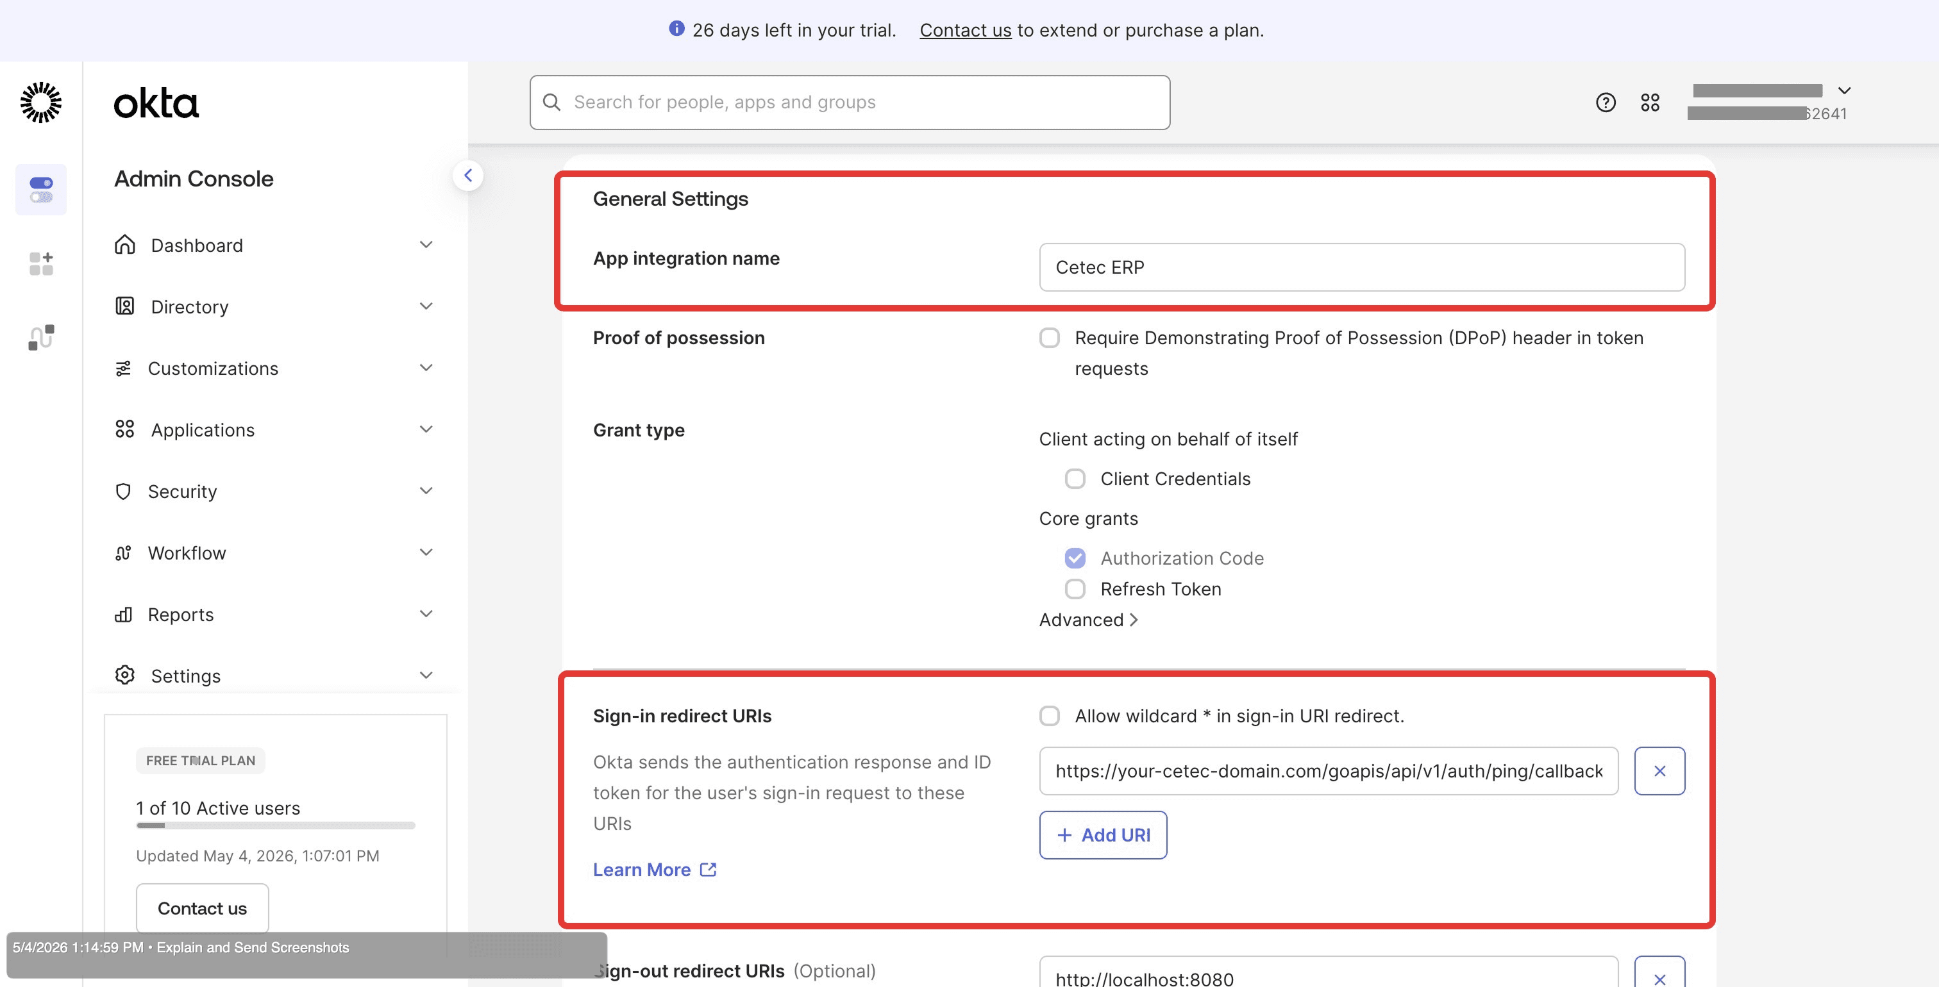Expand the Settings menu chevron
Image resolution: width=1939 pixels, height=987 pixels.
(x=426, y=676)
